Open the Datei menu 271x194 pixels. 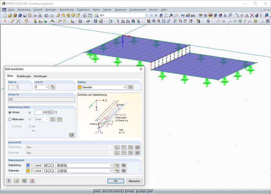click(11, 10)
